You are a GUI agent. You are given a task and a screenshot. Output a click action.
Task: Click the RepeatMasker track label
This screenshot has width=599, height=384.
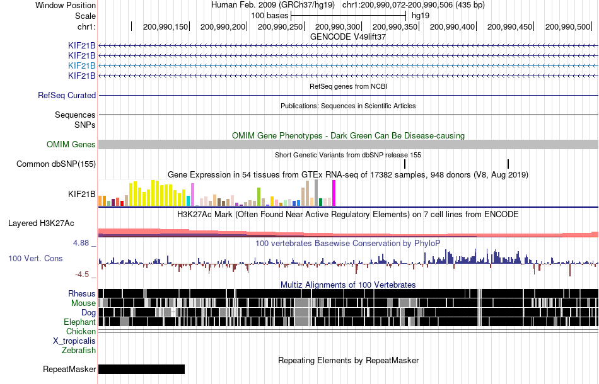pos(69,369)
